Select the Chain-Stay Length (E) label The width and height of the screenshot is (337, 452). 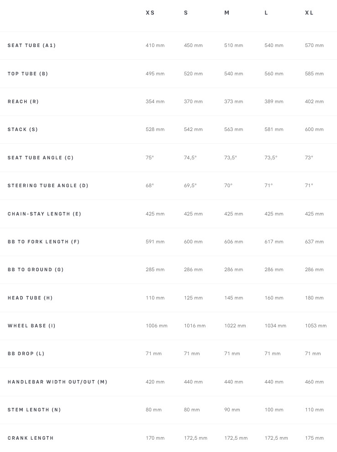tap(45, 214)
